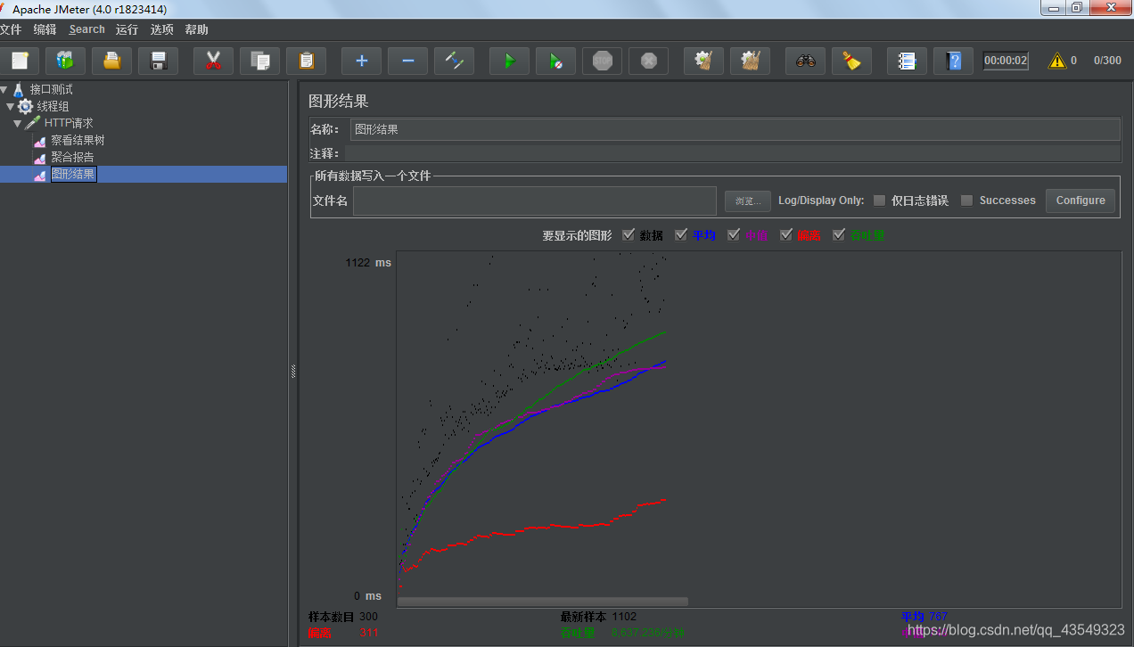
Task: Enable the 仅日志错误 checkbox
Action: (x=879, y=201)
